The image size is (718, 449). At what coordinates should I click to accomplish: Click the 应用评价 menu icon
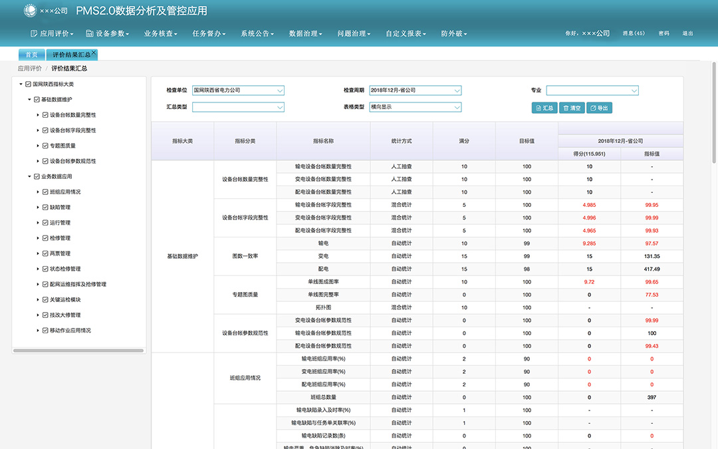click(x=35, y=33)
